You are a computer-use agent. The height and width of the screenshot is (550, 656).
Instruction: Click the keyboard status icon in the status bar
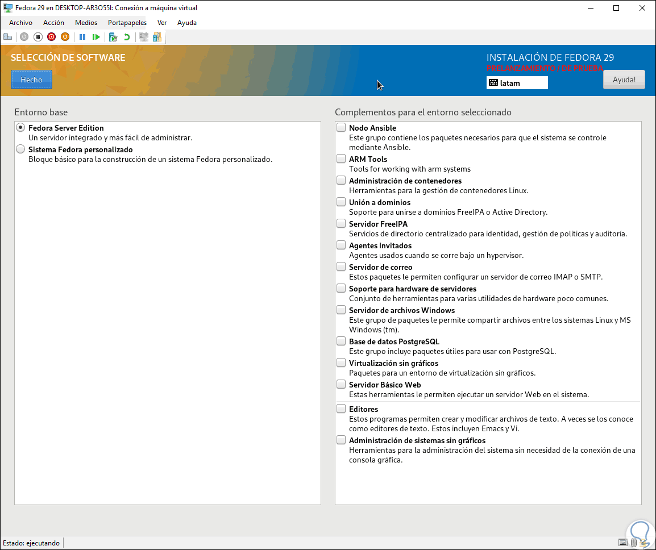[623, 543]
